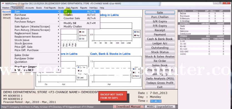
Task: Open Cash & Bank Book
Action: point(160,39)
